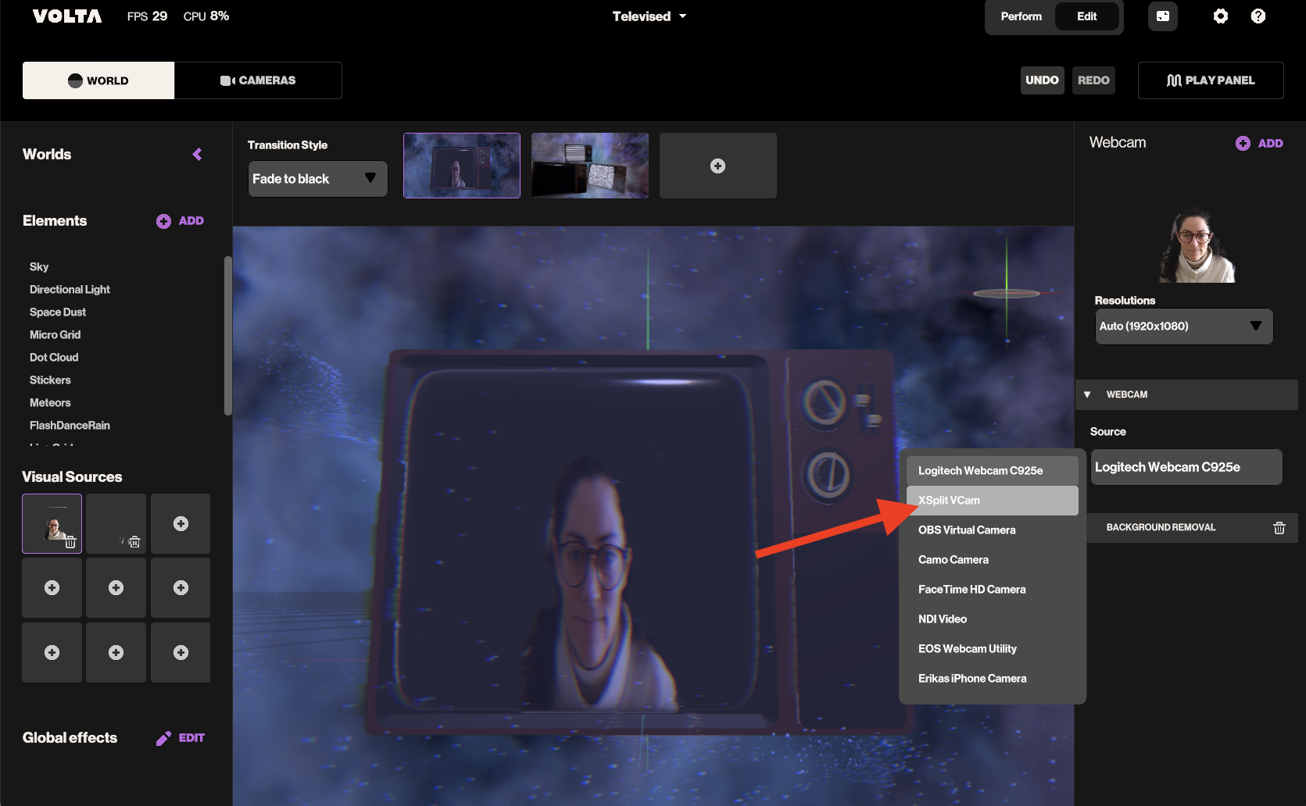Viewport: 1306px width, 806px height.
Task: Select the Stickers element
Action: pos(50,380)
